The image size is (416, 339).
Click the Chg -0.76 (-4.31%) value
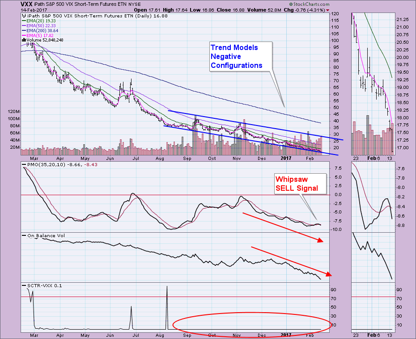pos(304,10)
